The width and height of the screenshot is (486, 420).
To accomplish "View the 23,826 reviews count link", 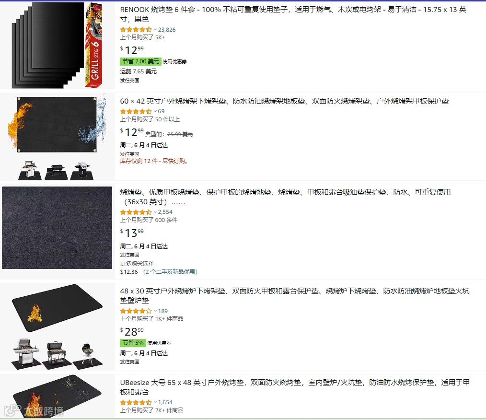I will point(167,30).
